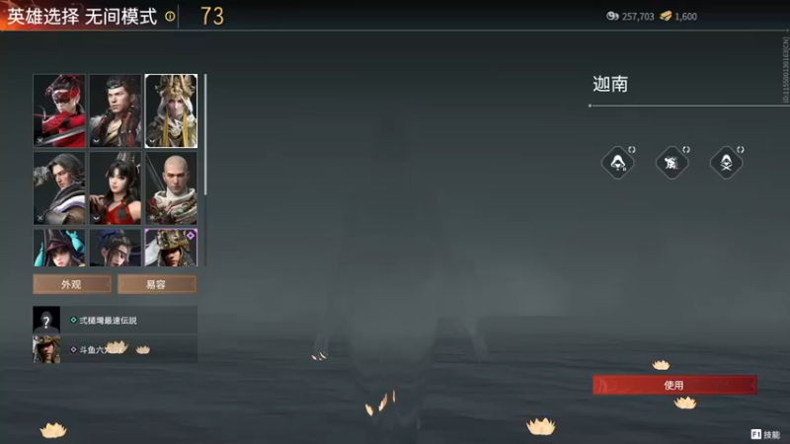Choose the bald monk hero portrait
This screenshot has width=790, height=444.
click(x=171, y=188)
